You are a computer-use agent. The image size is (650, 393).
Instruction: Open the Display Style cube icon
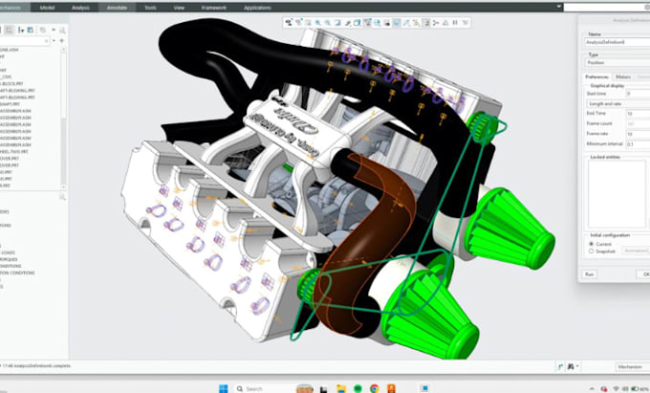(x=357, y=22)
